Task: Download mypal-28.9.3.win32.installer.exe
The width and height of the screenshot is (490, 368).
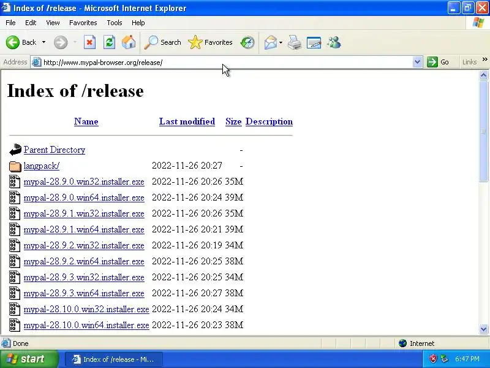Action: pos(84,277)
